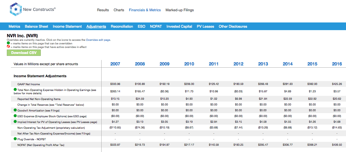
Task: Click green override dot beside Plug Override - NOPBT
Action: coord(15,139)
